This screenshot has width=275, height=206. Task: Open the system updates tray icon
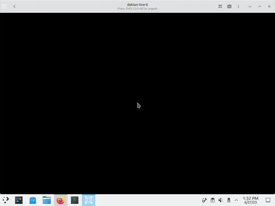204,200
